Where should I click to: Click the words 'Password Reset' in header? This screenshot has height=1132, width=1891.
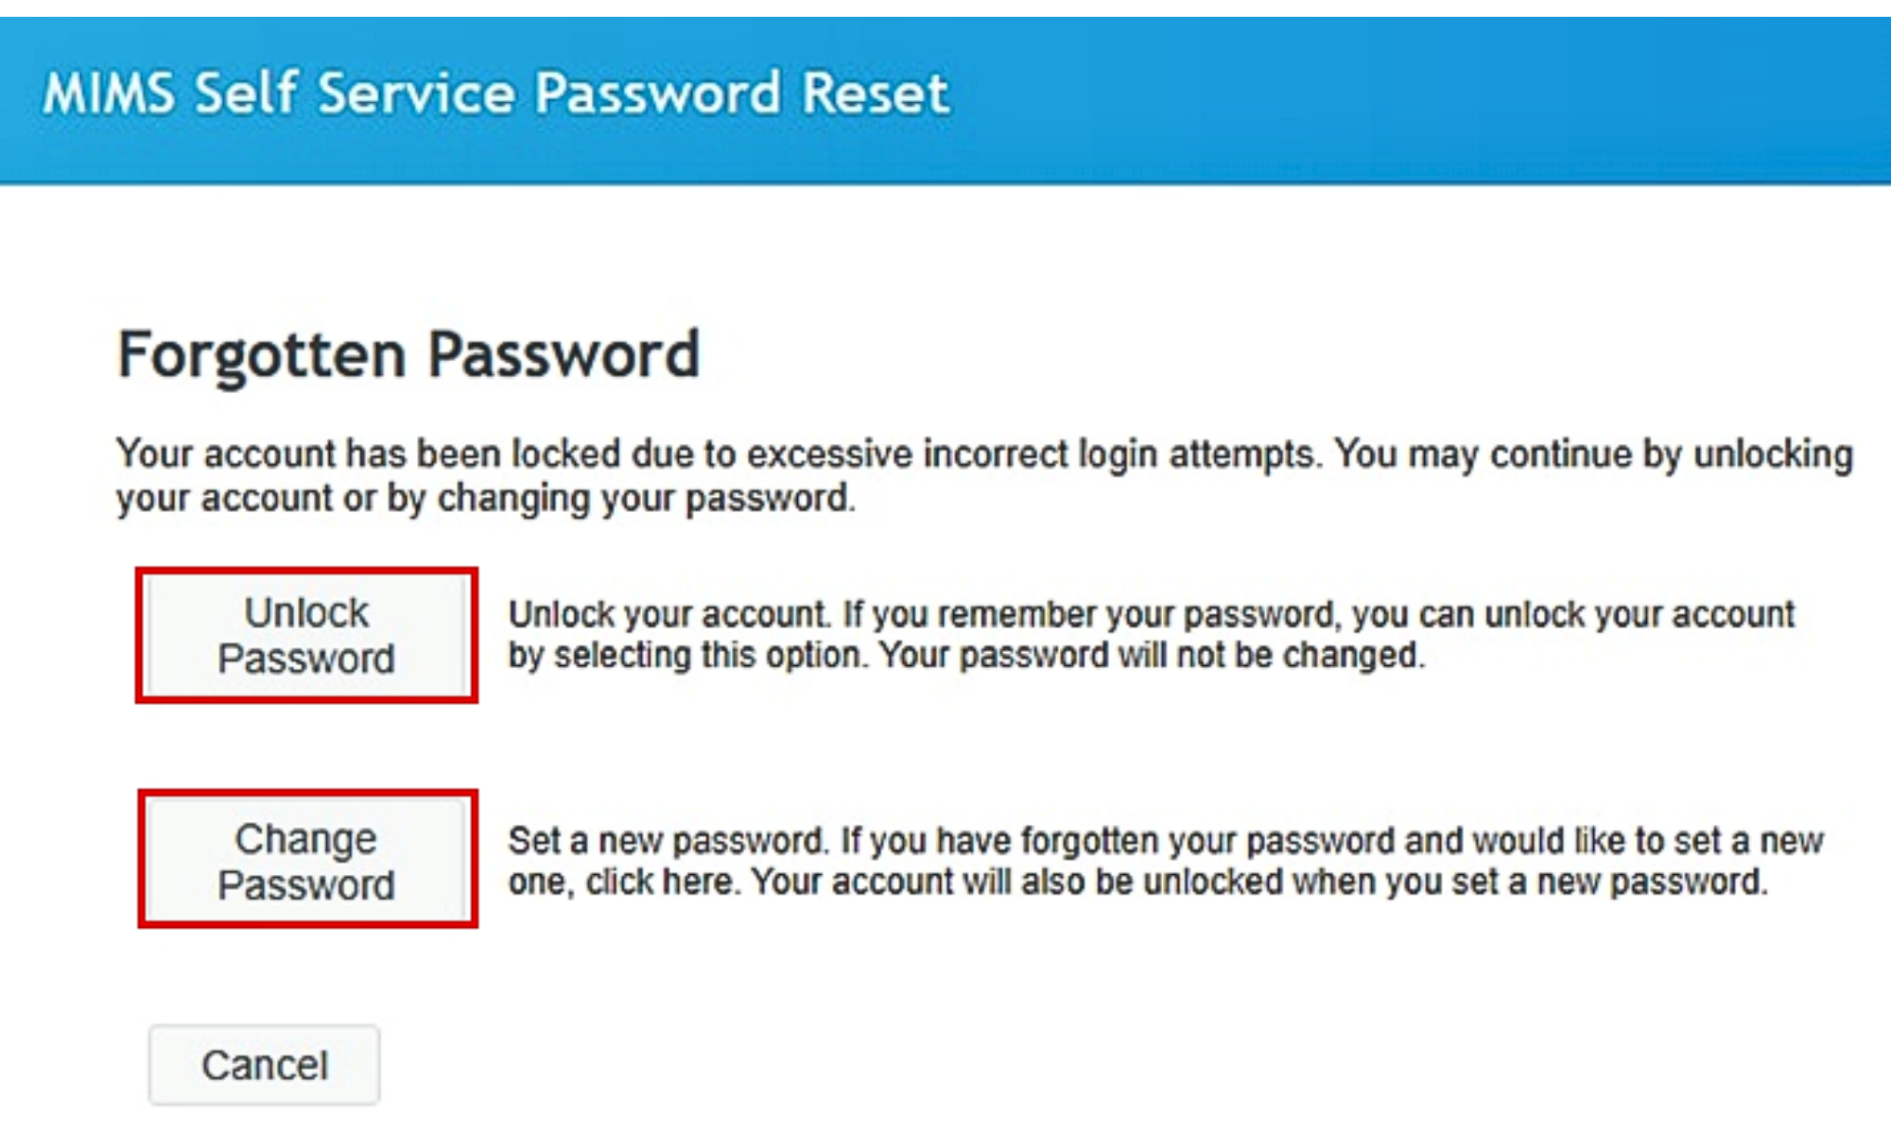tap(742, 94)
